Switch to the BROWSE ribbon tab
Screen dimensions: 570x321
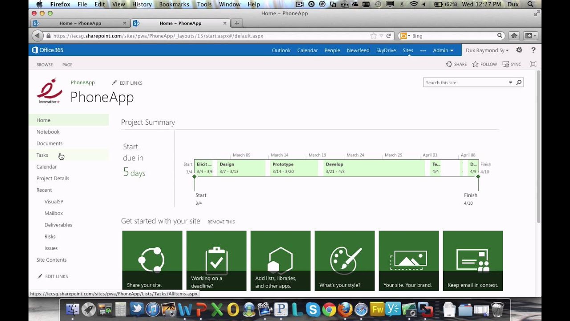click(45, 65)
